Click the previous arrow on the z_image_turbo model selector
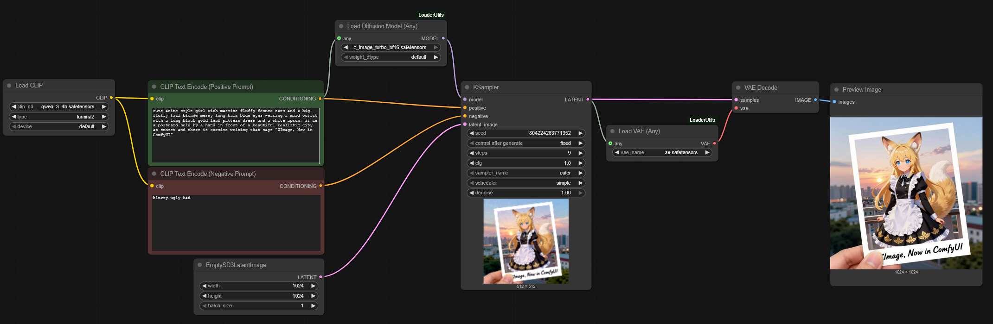This screenshot has height=324, width=993. coord(346,48)
